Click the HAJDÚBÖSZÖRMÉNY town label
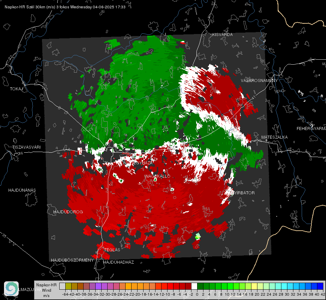Viewport: 326px width, 300px height. click(72, 260)
